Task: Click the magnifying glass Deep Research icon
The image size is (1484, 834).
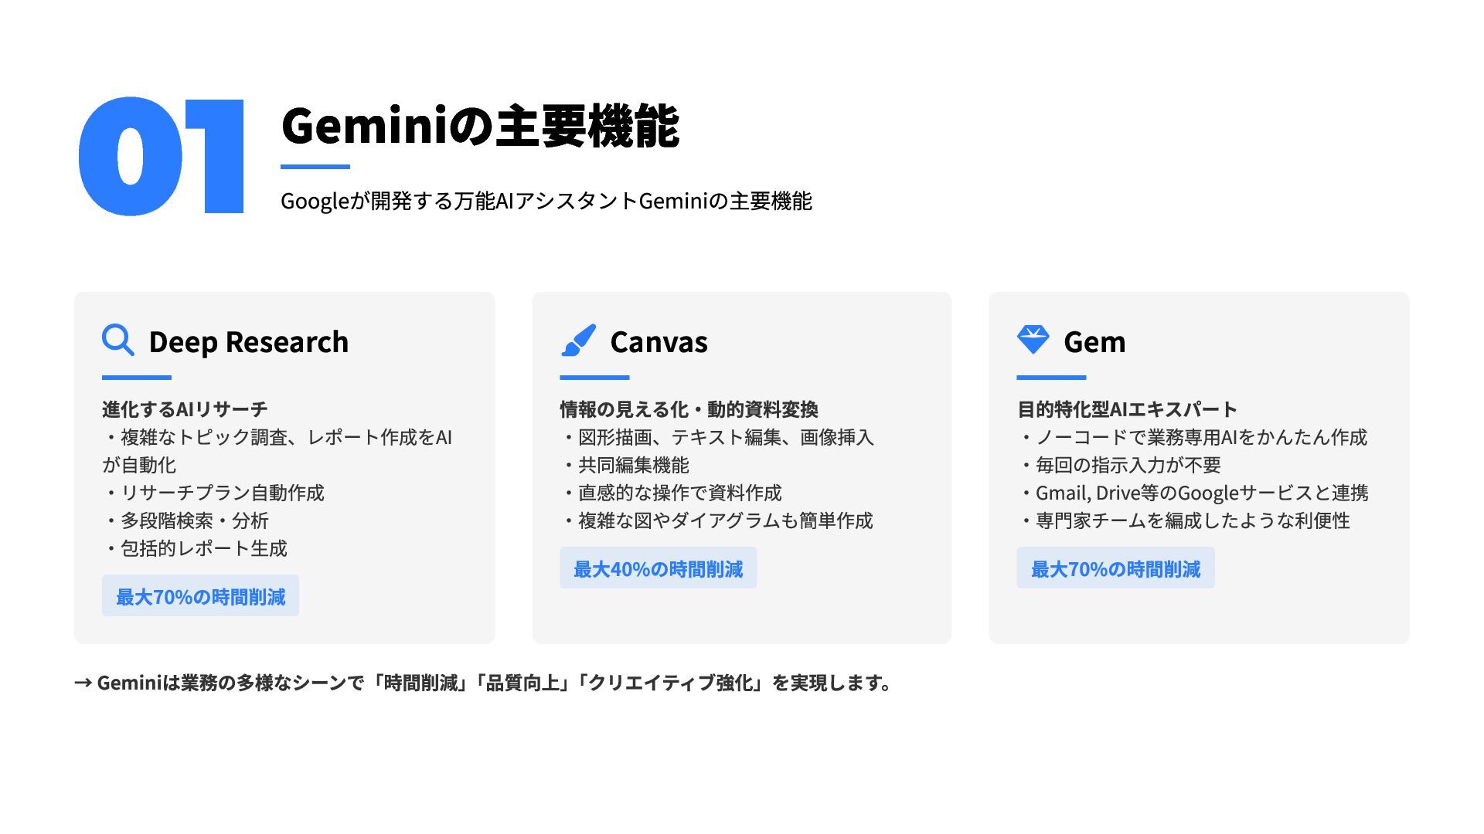Action: coord(118,341)
